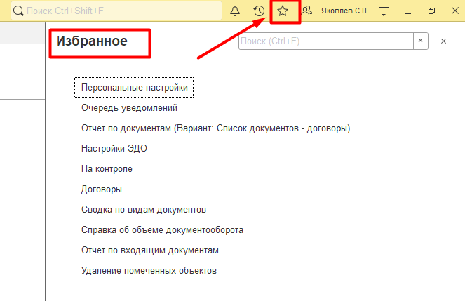Open Отчет по входящим документам
The width and height of the screenshot is (465, 301).
150,250
